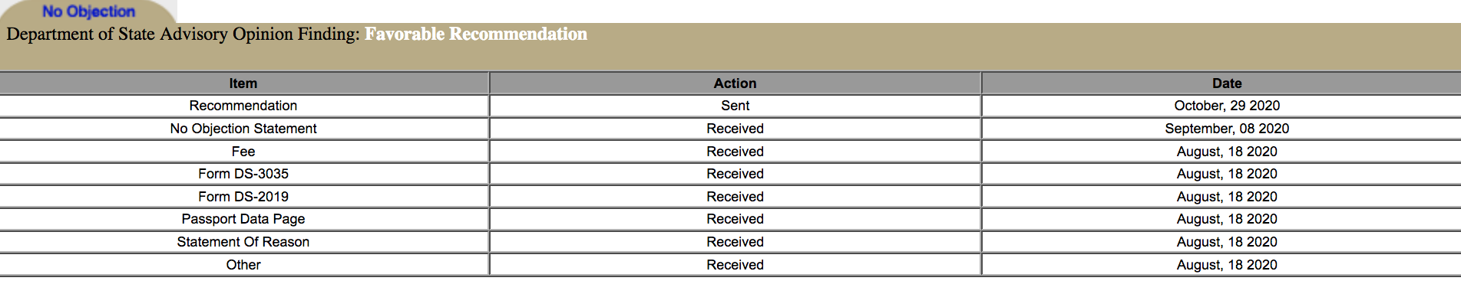Screen dimensions: 1461x281
Task: Click the Form DS-3035 cell
Action: point(243,174)
